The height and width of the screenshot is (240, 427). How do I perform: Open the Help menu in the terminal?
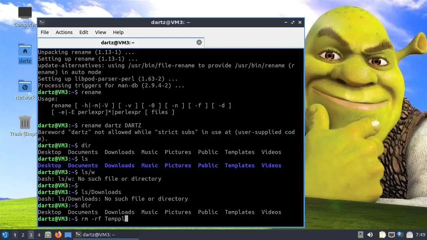118,32
